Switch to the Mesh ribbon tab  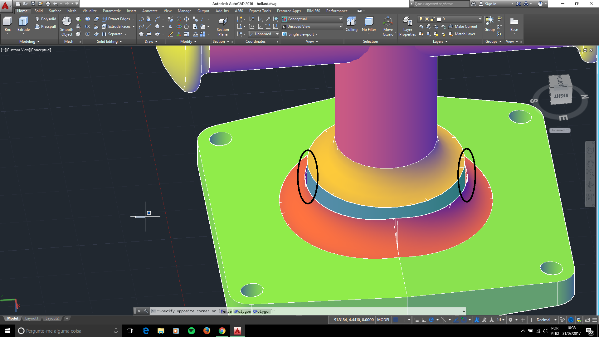click(x=72, y=11)
